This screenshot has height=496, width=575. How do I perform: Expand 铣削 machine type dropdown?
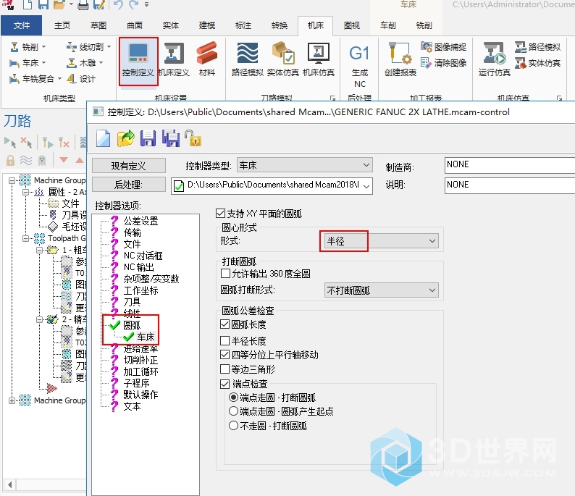tap(44, 47)
